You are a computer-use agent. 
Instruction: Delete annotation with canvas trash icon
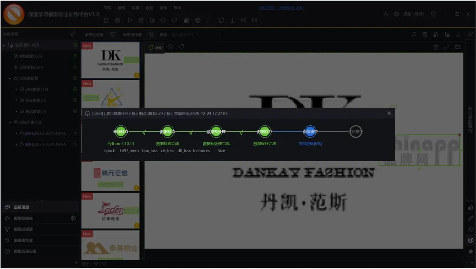[x=436, y=47]
